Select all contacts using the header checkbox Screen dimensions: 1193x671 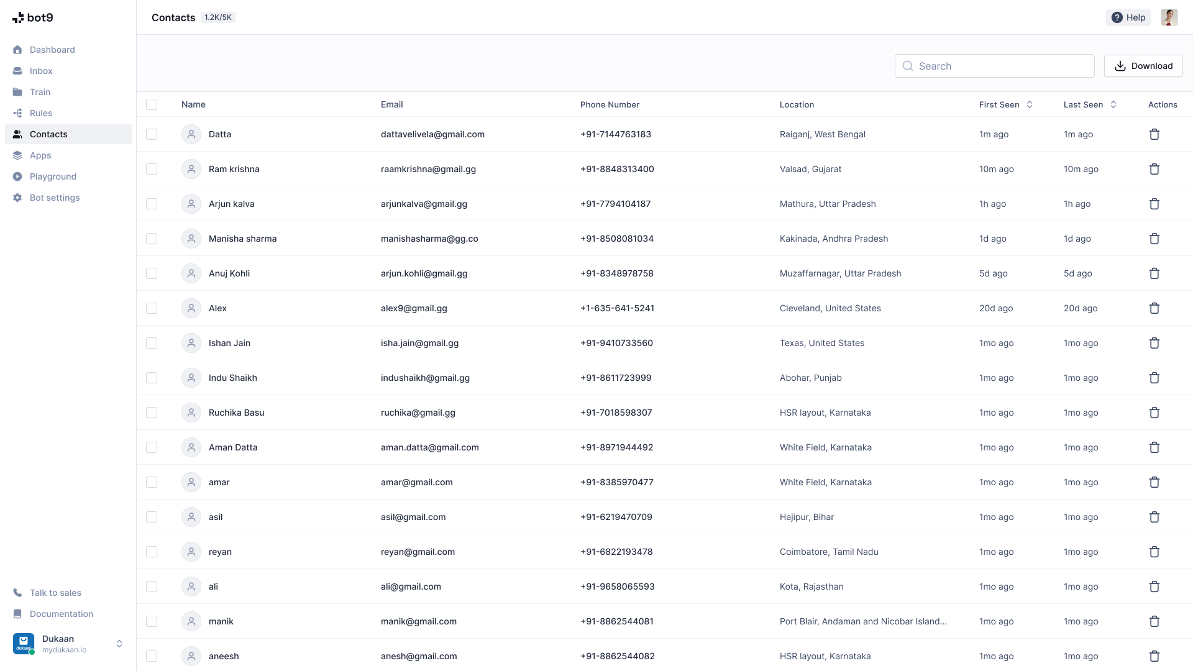tap(152, 104)
